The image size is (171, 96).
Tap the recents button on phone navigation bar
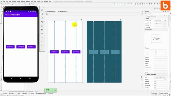(x=30, y=78)
